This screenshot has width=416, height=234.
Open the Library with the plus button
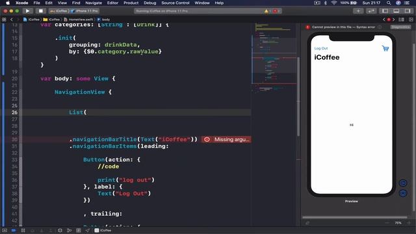click(358, 11)
